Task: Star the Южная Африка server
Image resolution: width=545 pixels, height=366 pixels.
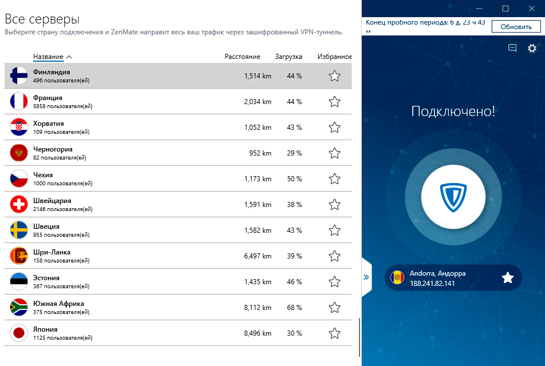Action: point(334,307)
